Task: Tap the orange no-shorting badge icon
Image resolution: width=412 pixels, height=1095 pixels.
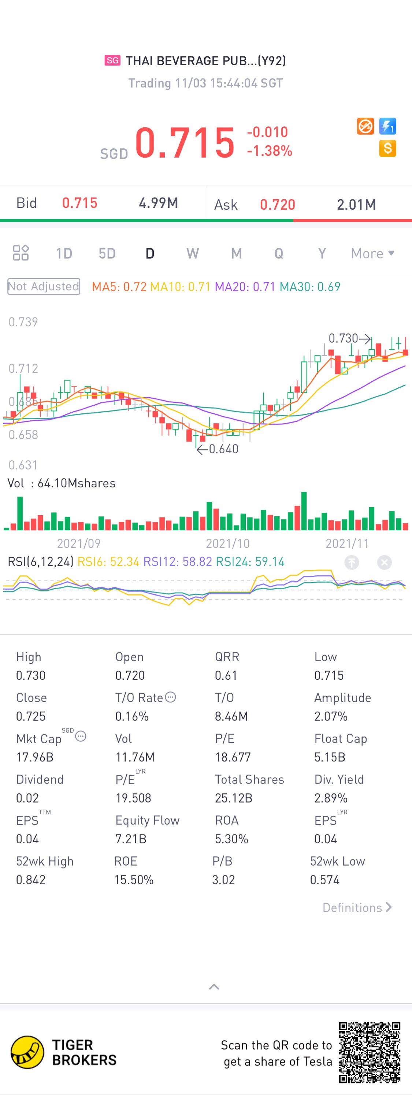Action: click(x=365, y=126)
